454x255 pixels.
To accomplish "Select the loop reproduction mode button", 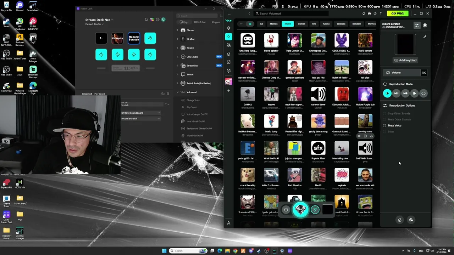I will coord(423,93).
